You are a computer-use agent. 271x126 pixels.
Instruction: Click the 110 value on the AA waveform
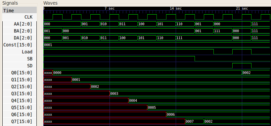point(179,24)
